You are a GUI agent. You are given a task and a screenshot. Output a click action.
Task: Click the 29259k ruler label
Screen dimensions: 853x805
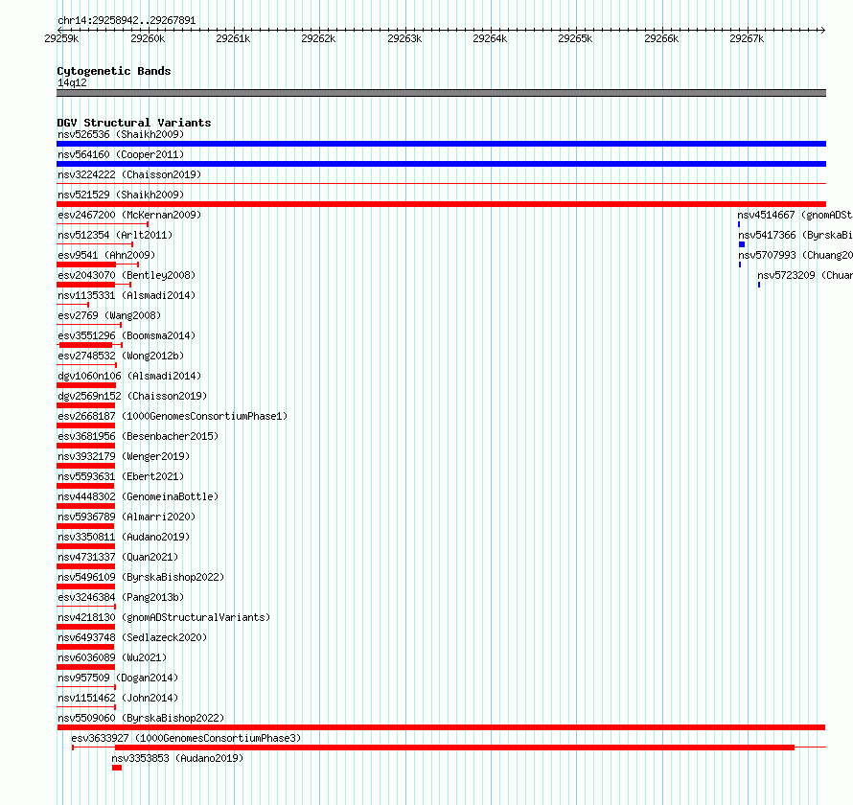(x=61, y=38)
